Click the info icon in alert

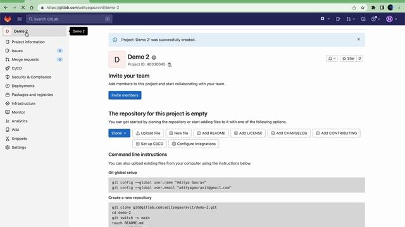[115, 40]
